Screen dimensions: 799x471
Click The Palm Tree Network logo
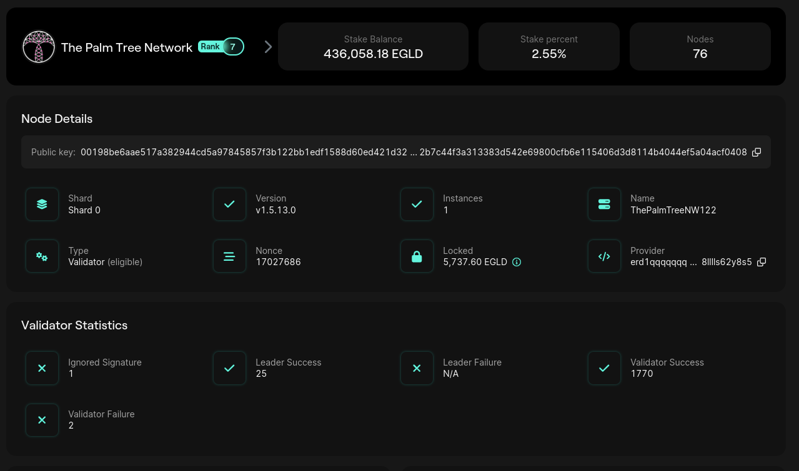tap(39, 47)
